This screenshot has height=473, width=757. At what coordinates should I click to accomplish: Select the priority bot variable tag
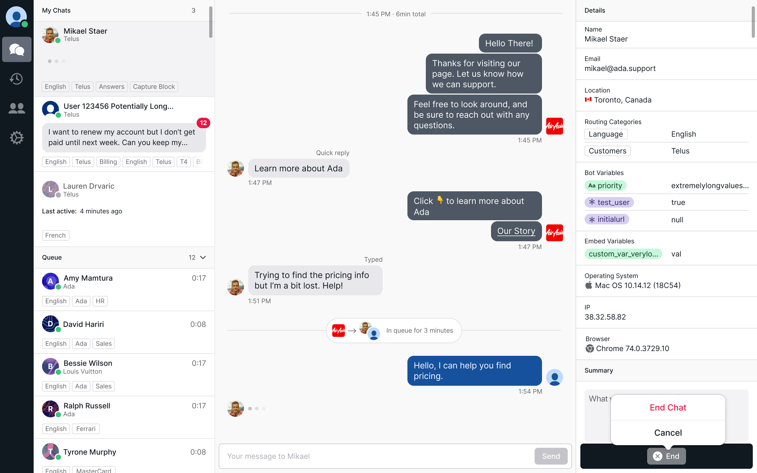pyautogui.click(x=605, y=186)
